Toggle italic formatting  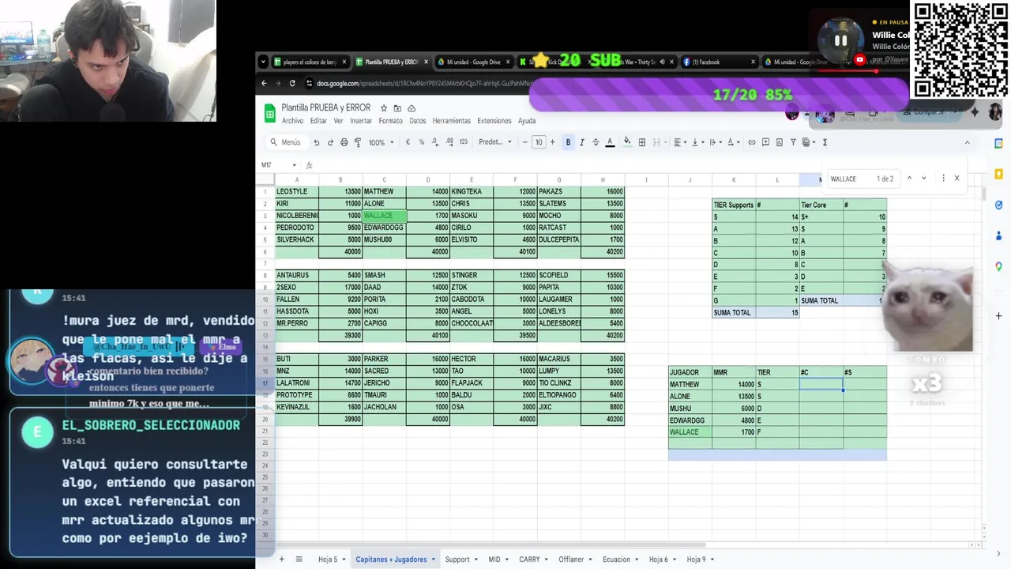pyautogui.click(x=582, y=142)
